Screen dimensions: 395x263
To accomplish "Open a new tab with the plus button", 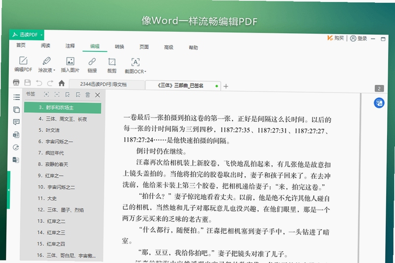I will [x=226, y=86].
